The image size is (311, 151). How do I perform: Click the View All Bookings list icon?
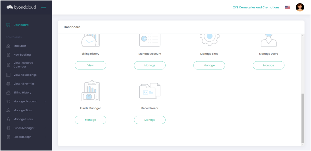pyautogui.click(x=8, y=75)
